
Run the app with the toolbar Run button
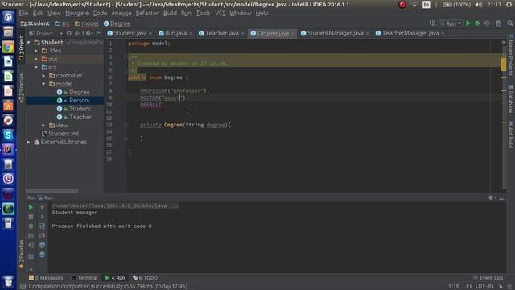point(468,23)
